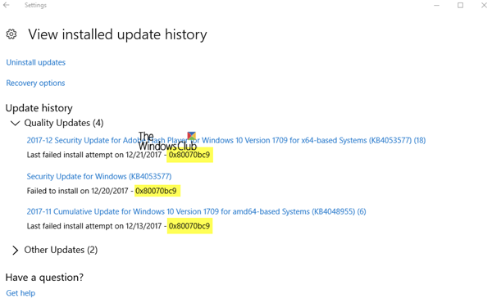
Task: Click the back arrow in Settings
Action: [x=7, y=5]
